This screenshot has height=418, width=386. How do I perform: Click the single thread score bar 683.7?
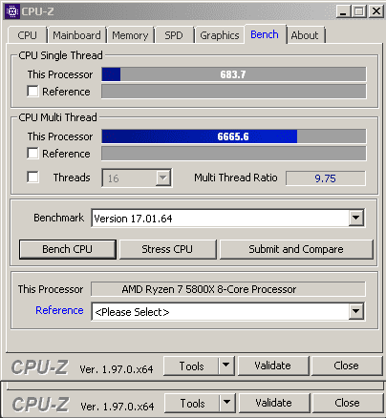[x=234, y=74]
